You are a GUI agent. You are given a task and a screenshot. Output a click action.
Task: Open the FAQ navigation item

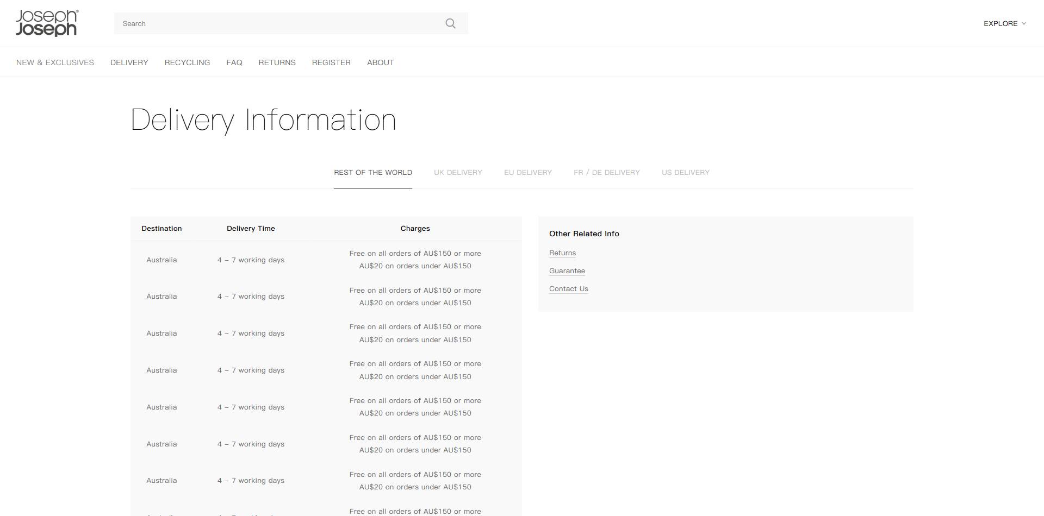[234, 62]
